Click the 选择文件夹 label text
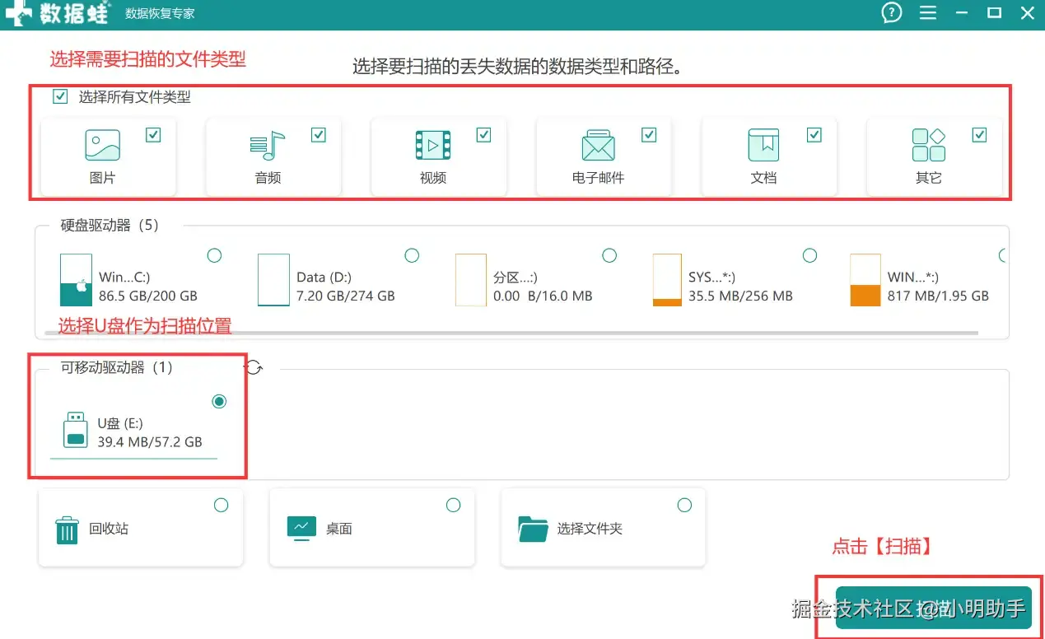 [590, 529]
